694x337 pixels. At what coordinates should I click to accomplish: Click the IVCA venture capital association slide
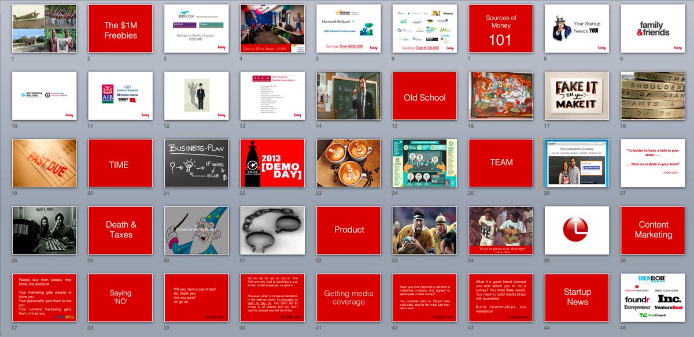272,96
